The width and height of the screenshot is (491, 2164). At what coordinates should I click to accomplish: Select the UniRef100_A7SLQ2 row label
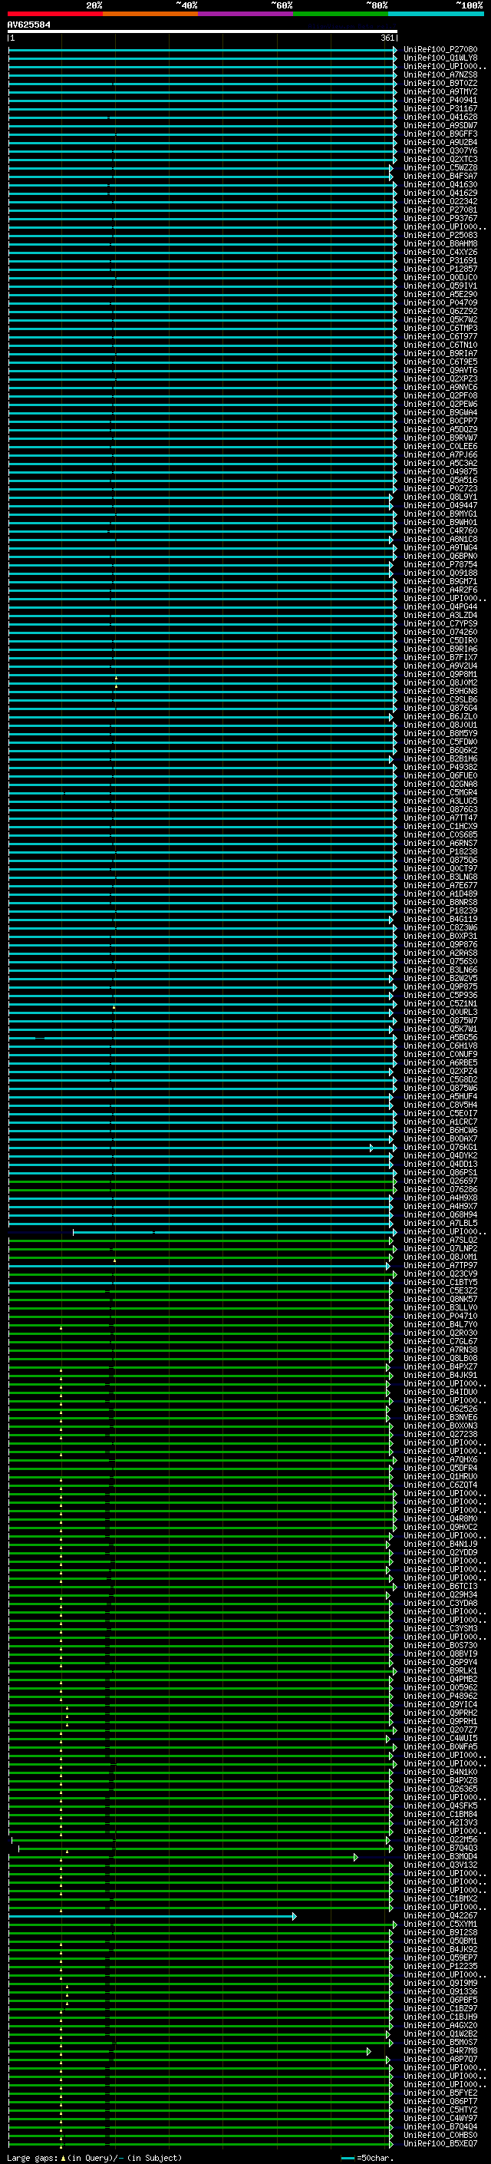click(440, 1240)
